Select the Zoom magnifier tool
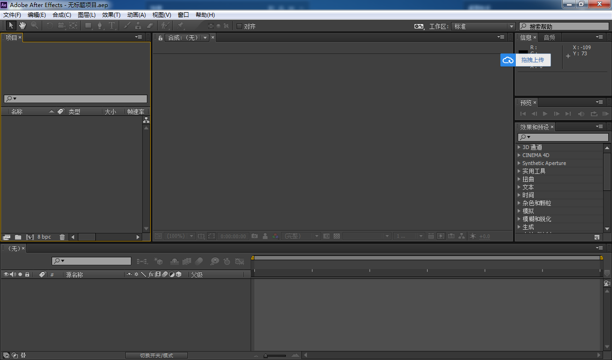 point(35,26)
